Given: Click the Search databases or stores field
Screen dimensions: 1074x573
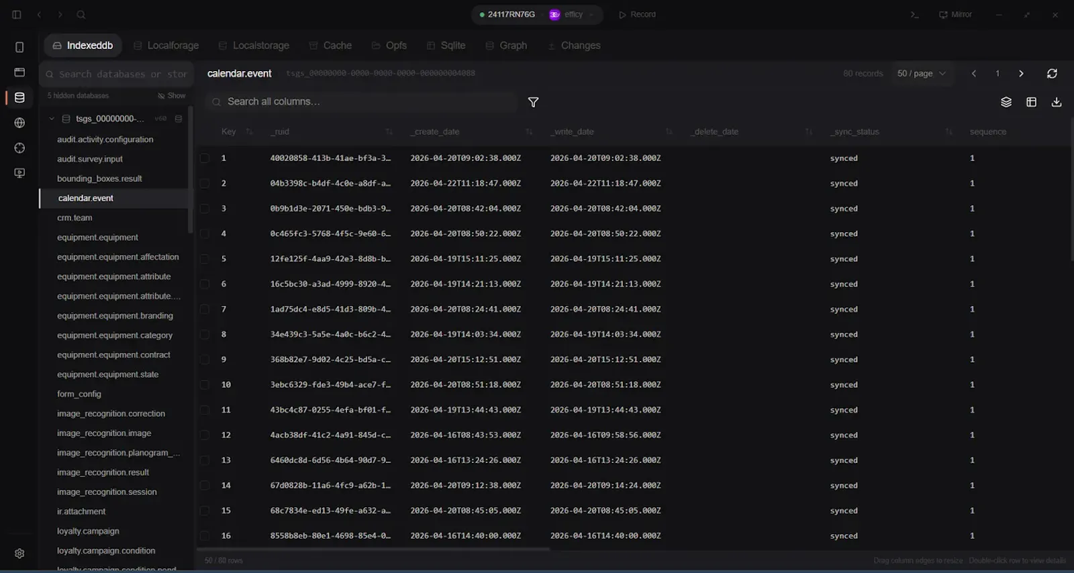Looking at the screenshot, I should (117, 74).
